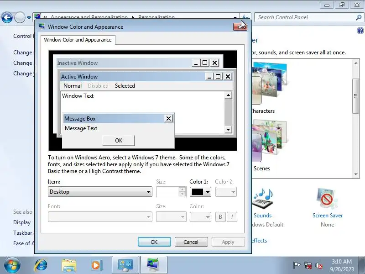Click Selected menu item in preview
365x274 pixels.
(x=125, y=86)
